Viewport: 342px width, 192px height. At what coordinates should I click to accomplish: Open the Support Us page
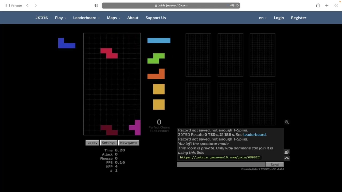click(156, 18)
